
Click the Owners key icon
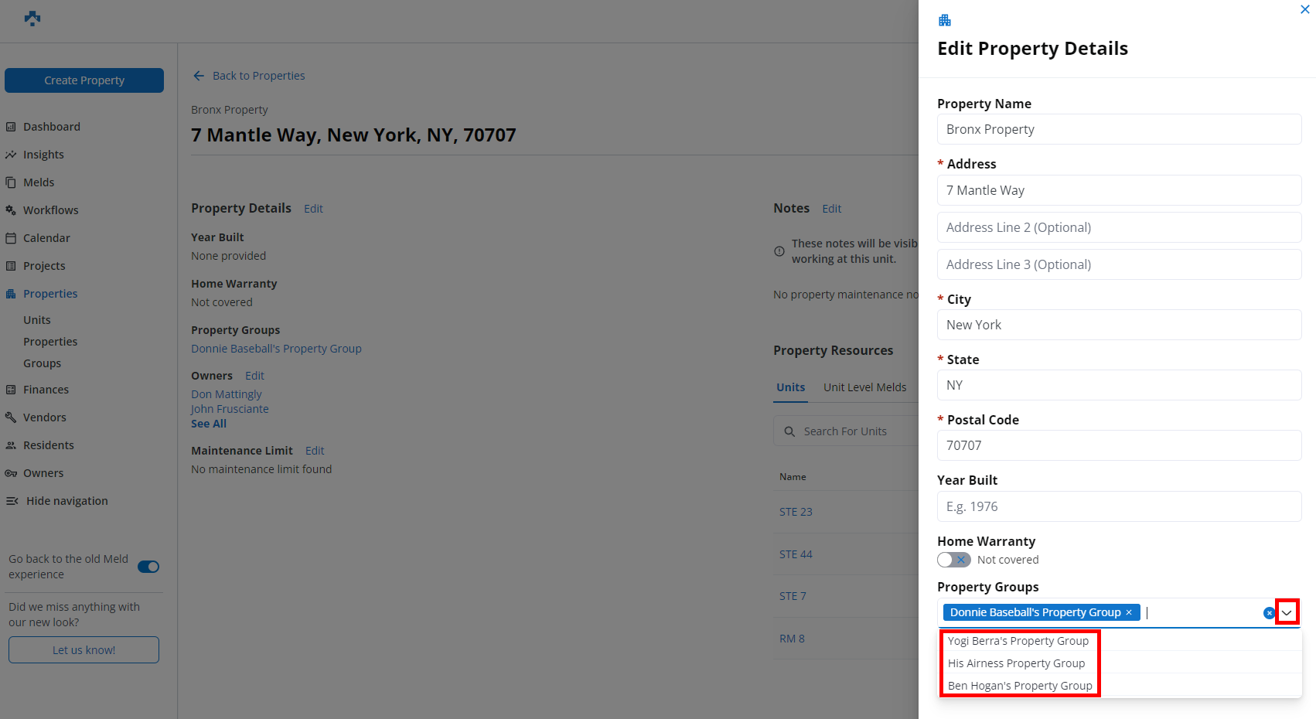(x=11, y=473)
